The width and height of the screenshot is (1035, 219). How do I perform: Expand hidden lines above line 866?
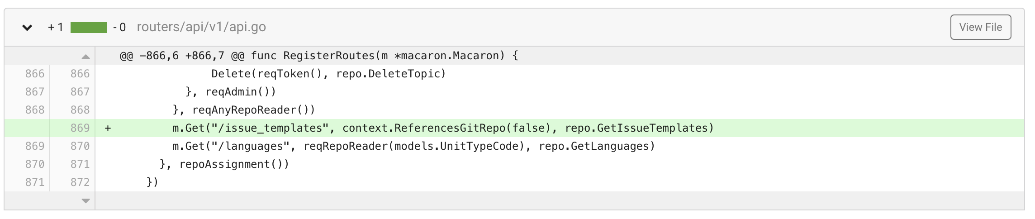(85, 57)
